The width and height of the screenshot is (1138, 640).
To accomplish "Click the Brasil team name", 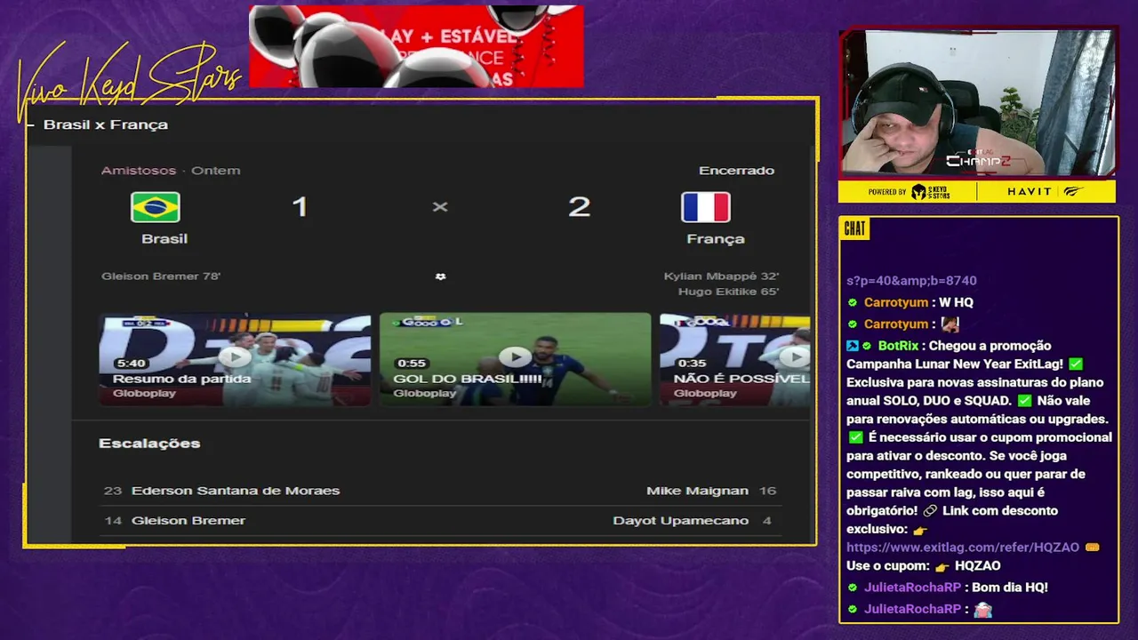I will [x=164, y=238].
